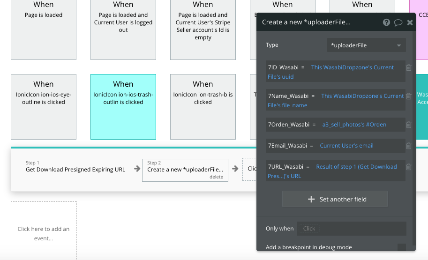Select Step 1 Get Download Presigned Expiring URL
428x260 pixels.
pyautogui.click(x=75, y=167)
